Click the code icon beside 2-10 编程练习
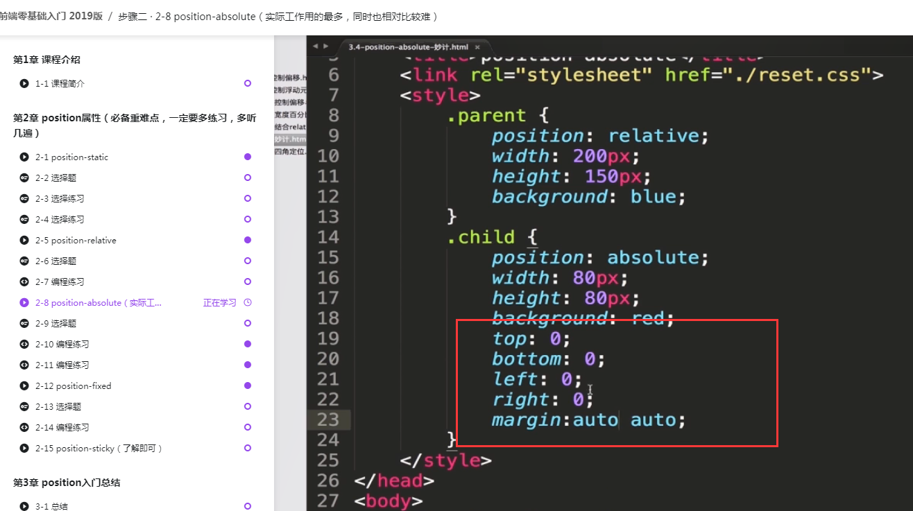Image resolution: width=913 pixels, height=511 pixels. [24, 344]
